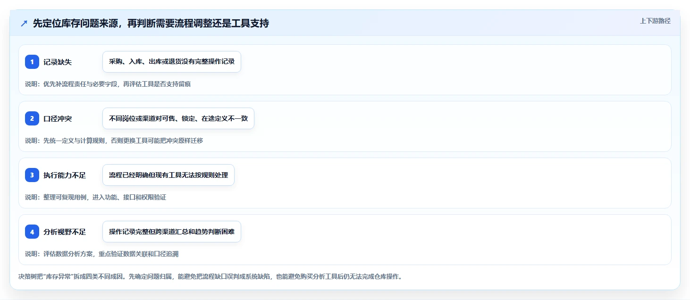The width and height of the screenshot is (690, 300).
Task: Click the note 优先补流程责任与必要字段
Action: coord(108,84)
